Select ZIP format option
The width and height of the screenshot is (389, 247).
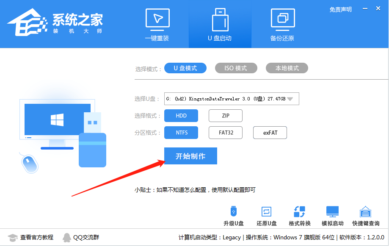[x=225, y=115]
